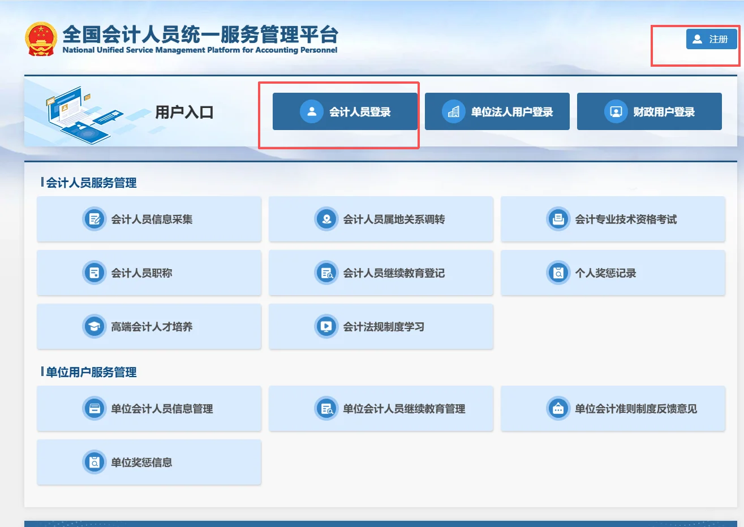
Task: Click the edit-form icon for 会计人员信息采集
Action: (x=94, y=219)
